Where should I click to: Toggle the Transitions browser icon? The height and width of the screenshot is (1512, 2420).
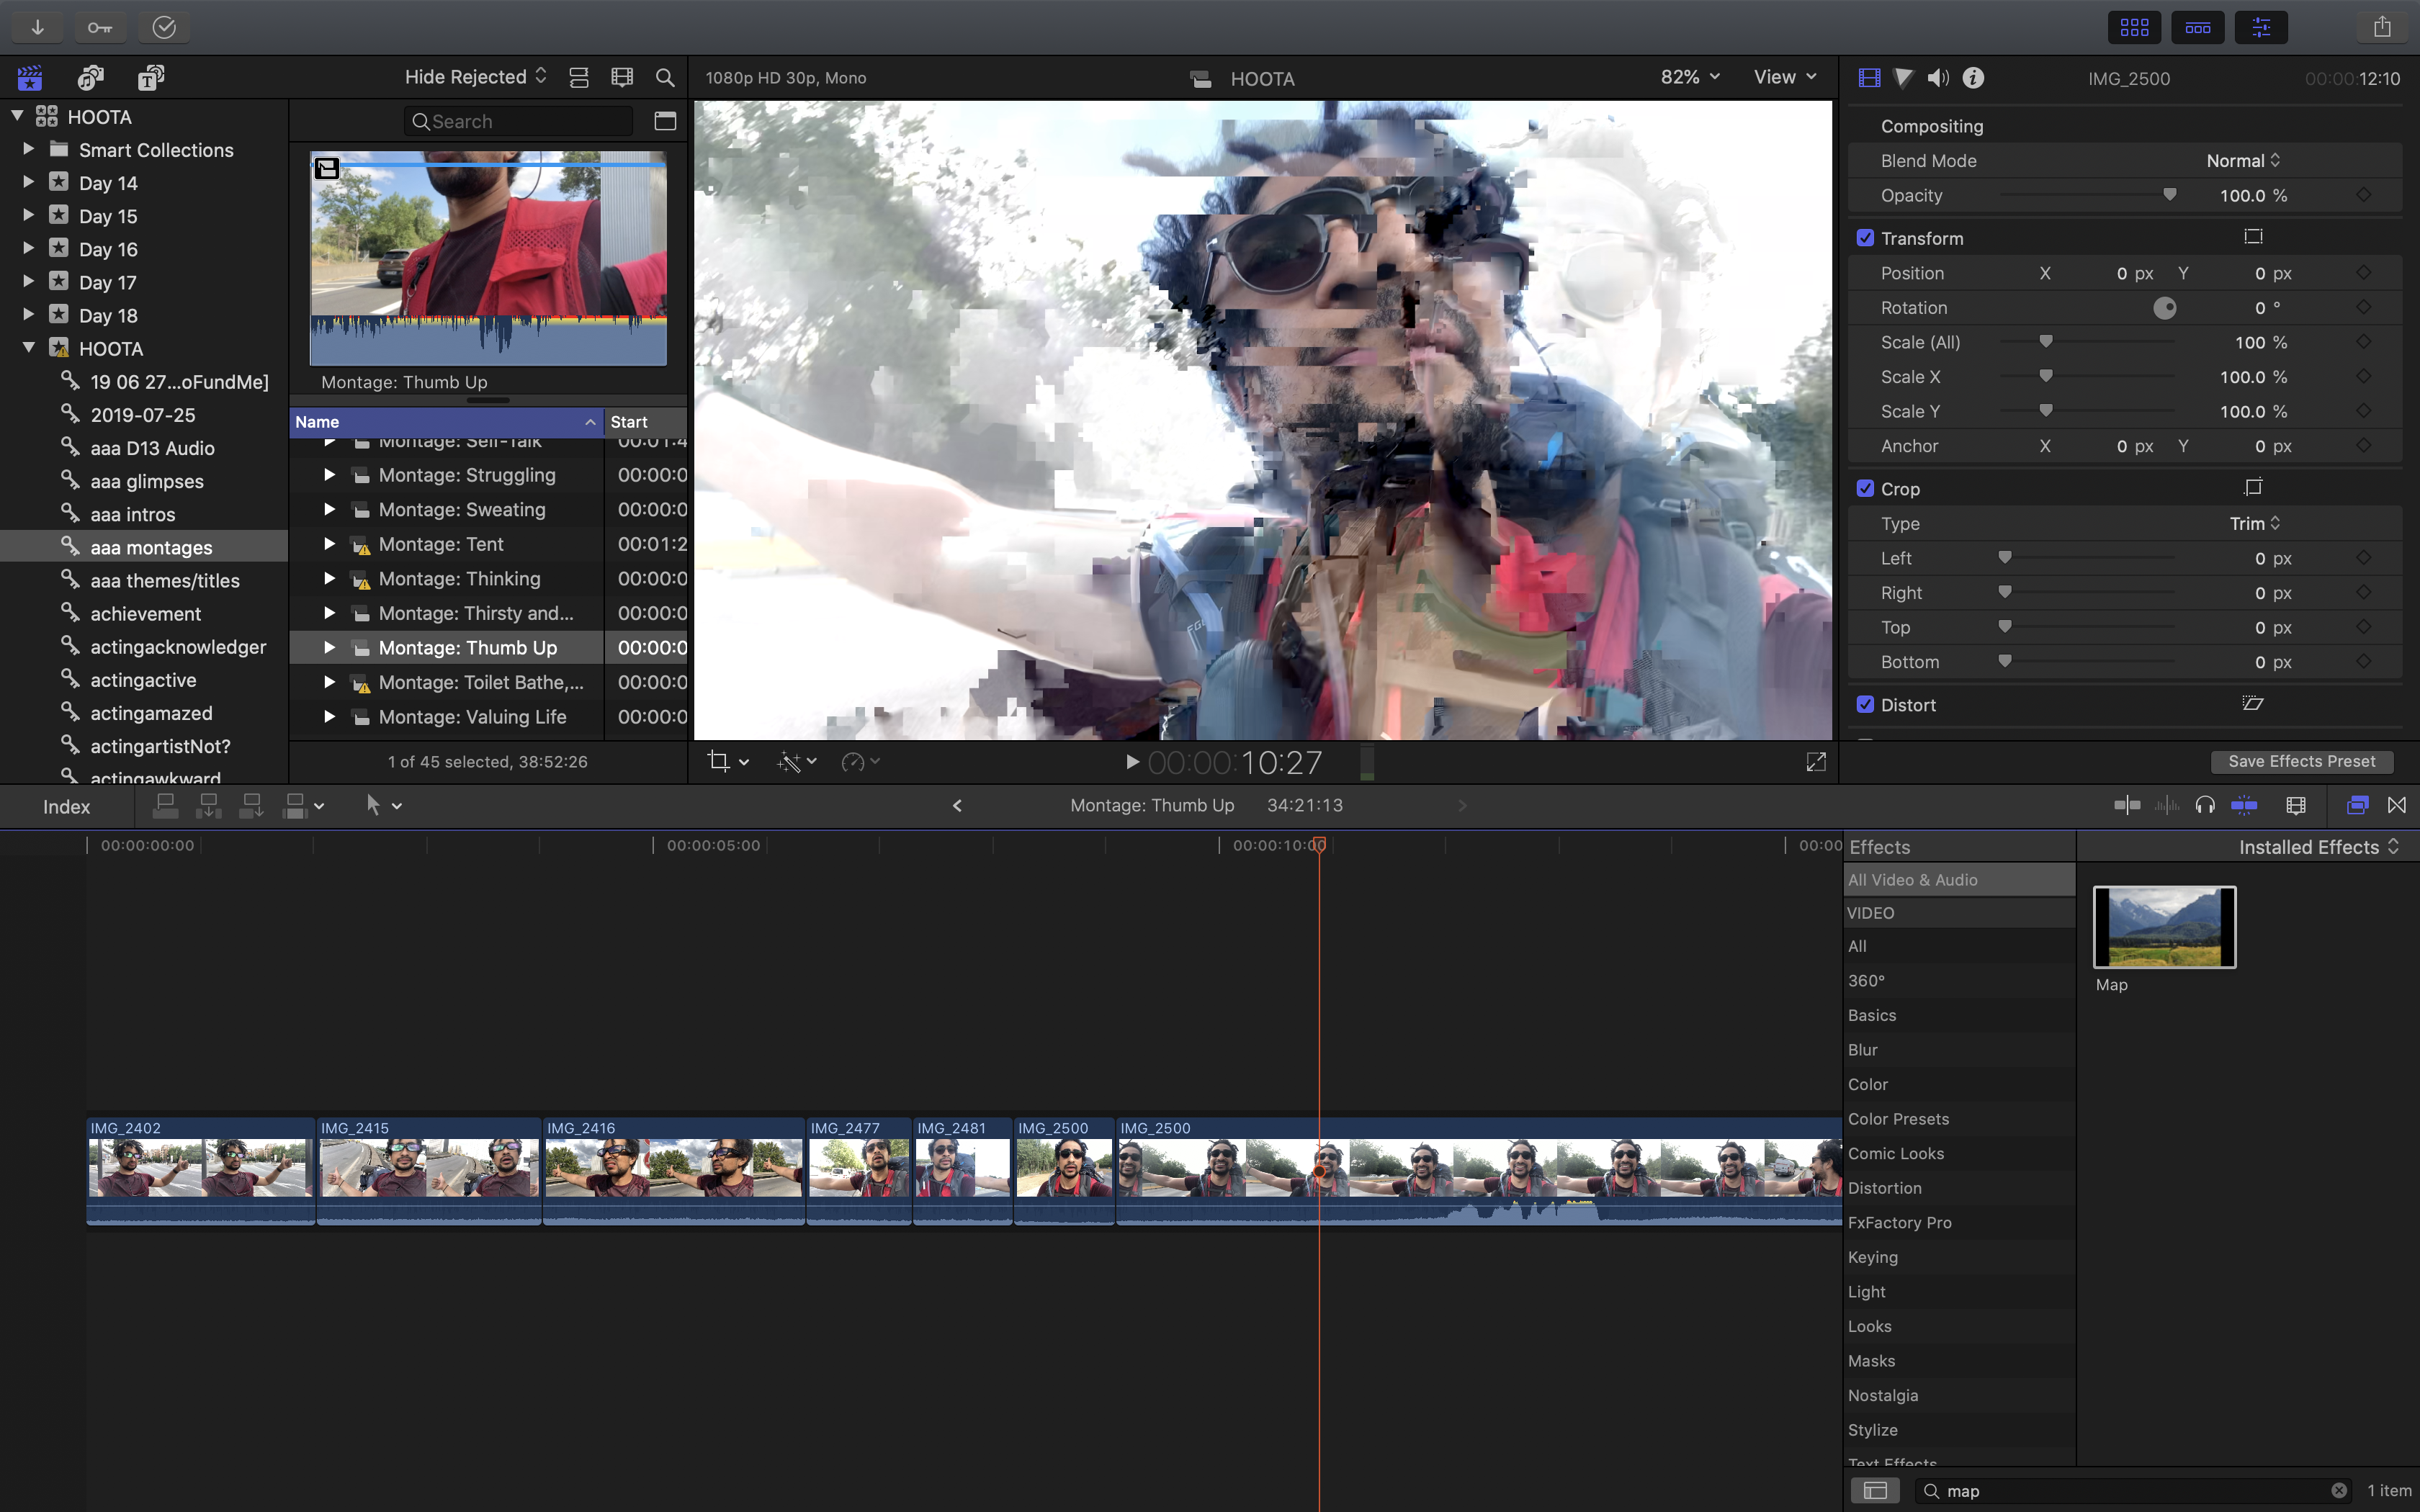click(2397, 805)
